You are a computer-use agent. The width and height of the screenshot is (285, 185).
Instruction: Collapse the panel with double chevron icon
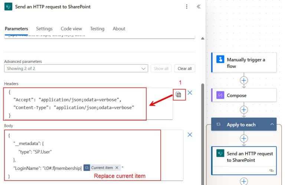pos(199,7)
